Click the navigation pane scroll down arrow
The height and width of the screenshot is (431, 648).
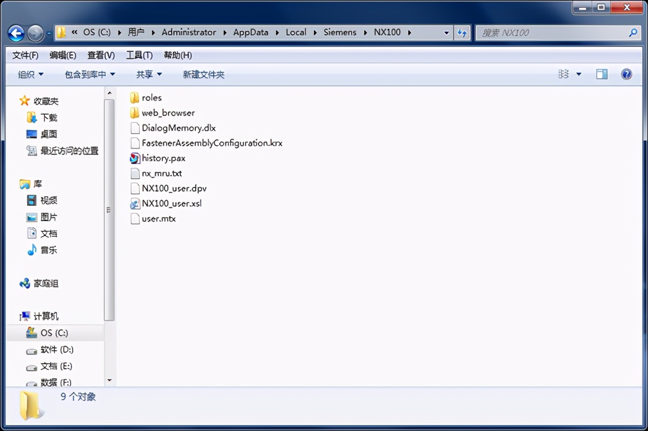(109, 380)
